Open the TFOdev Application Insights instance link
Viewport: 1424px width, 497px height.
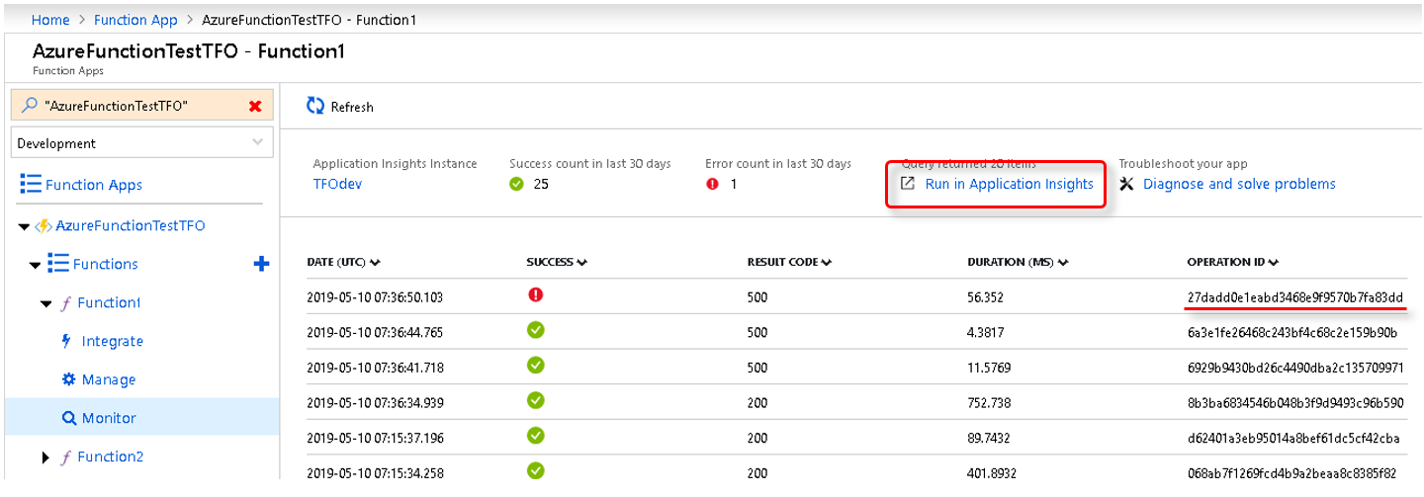coord(337,184)
